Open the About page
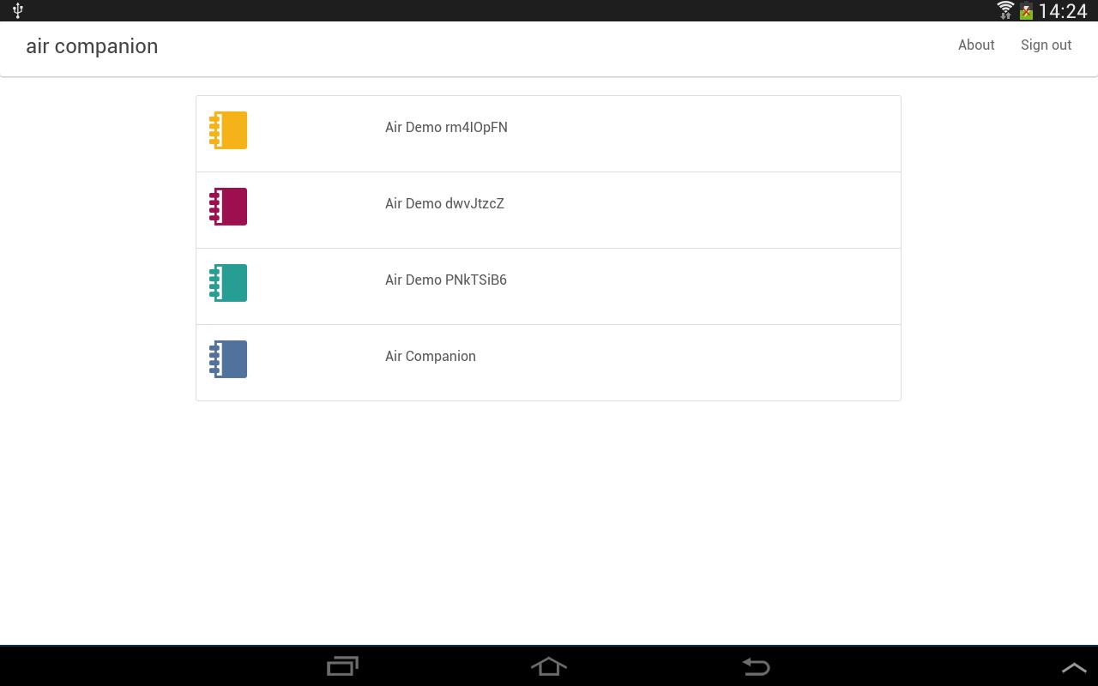This screenshot has height=686, width=1098. click(x=976, y=45)
